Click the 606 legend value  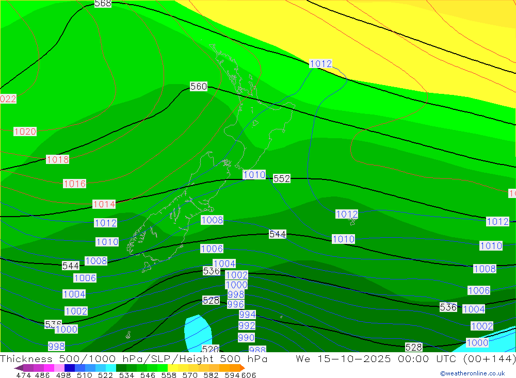click(x=249, y=375)
